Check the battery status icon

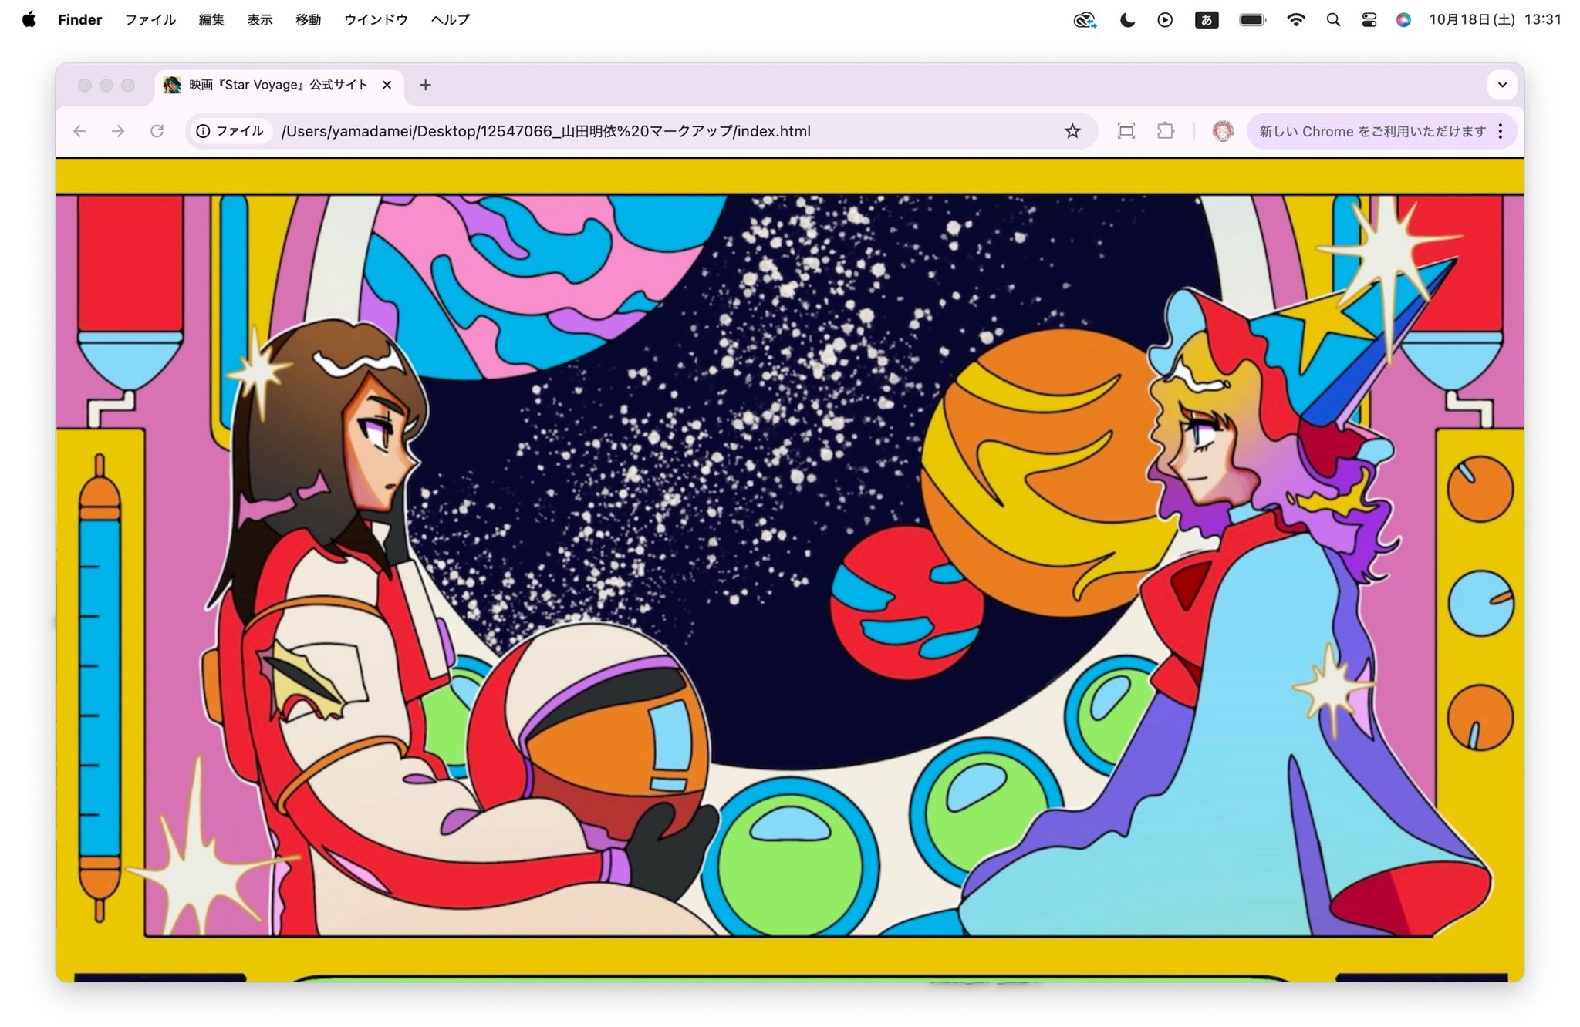click(1253, 20)
